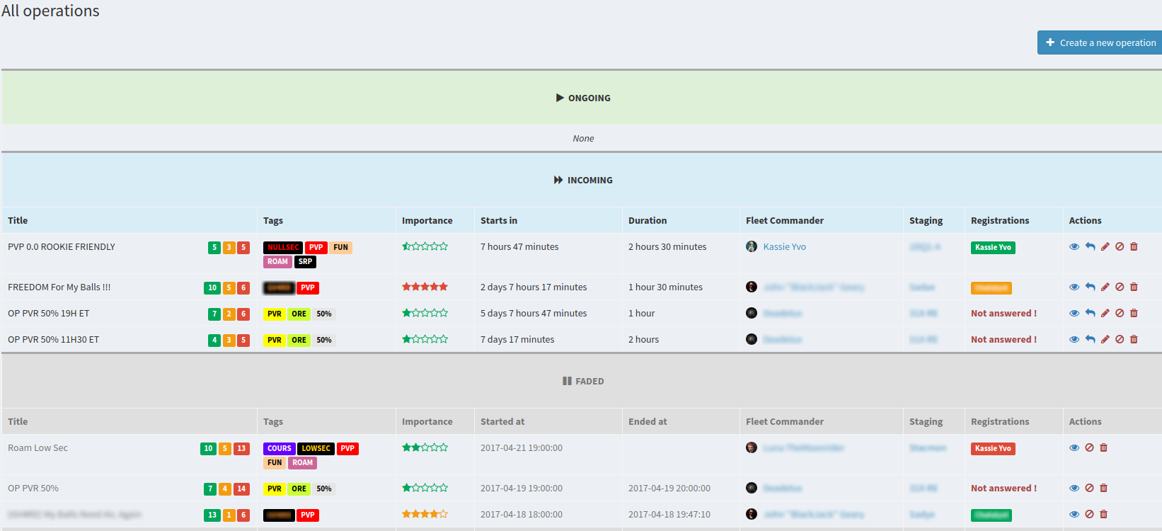Image resolution: width=1162 pixels, height=531 pixels.
Task: Create a new operation
Action: [x=1100, y=42]
